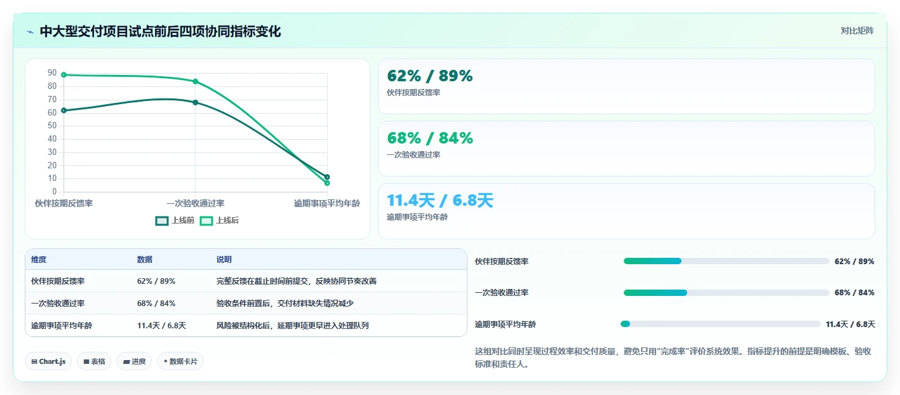Click the 一次验收通过率 progress bar
This screenshot has width=900, height=395.
pyautogui.click(x=727, y=293)
